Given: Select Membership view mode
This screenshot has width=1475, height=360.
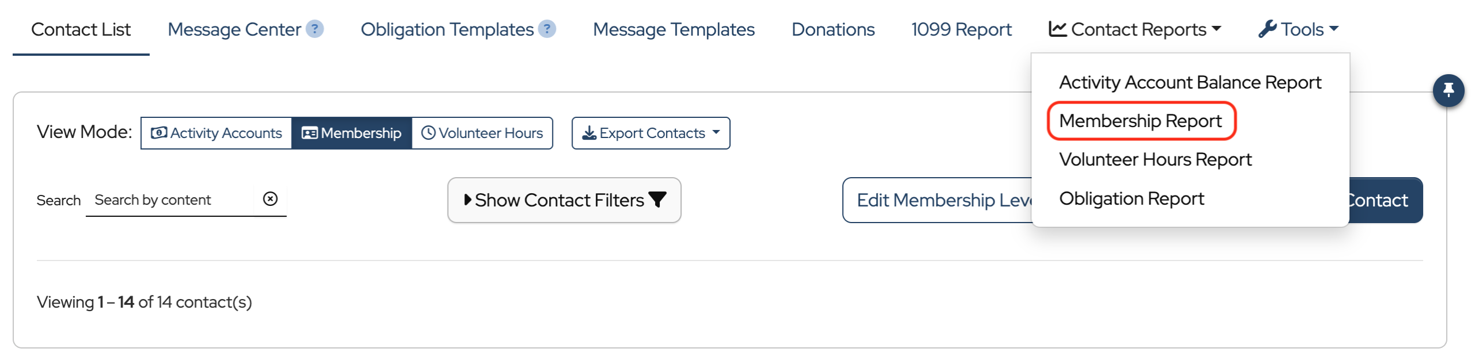Looking at the screenshot, I should pos(351,133).
